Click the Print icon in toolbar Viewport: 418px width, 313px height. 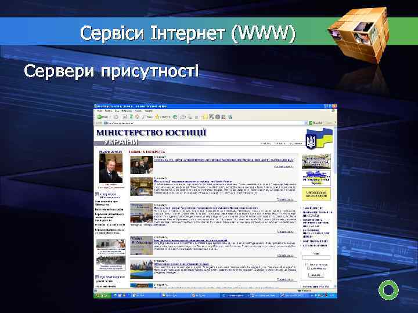click(190, 117)
